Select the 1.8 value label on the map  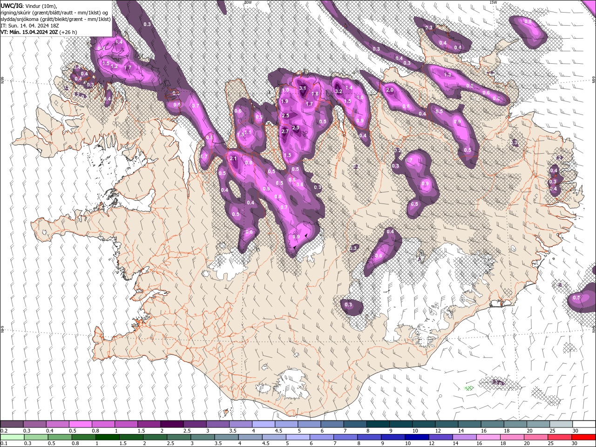click(x=314, y=94)
